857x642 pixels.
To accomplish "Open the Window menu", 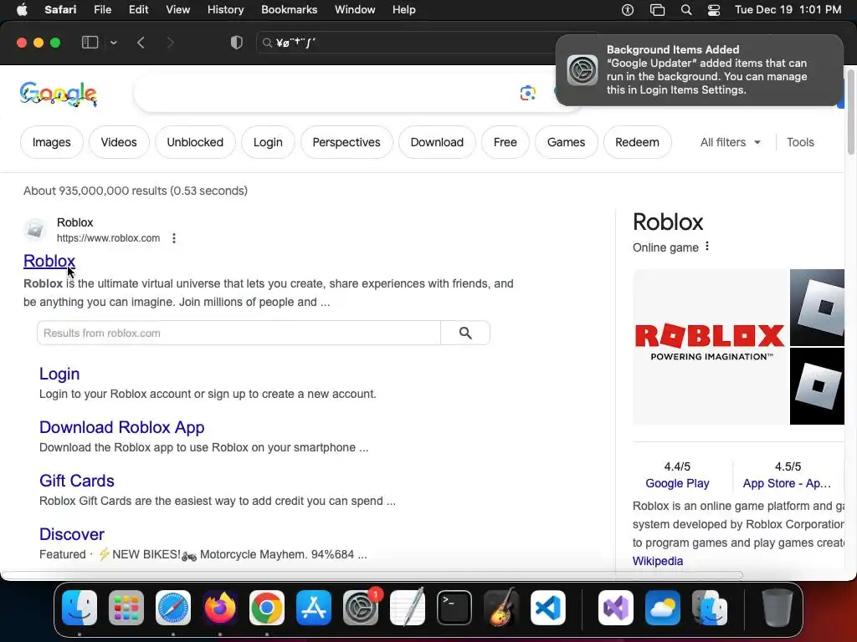I will click(x=355, y=10).
